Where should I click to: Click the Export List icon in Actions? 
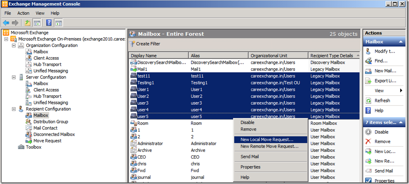coord(368,81)
